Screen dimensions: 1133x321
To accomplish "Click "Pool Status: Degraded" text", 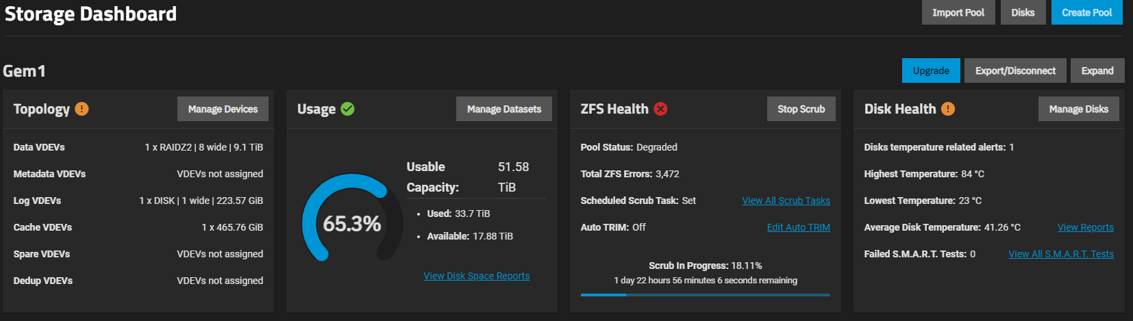I will (629, 147).
